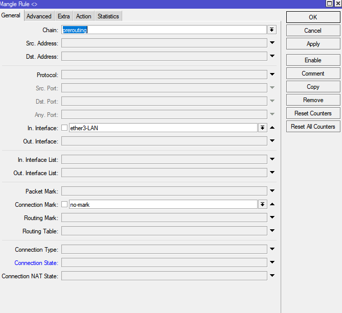Expand the Protocol field arrow

coord(272,75)
